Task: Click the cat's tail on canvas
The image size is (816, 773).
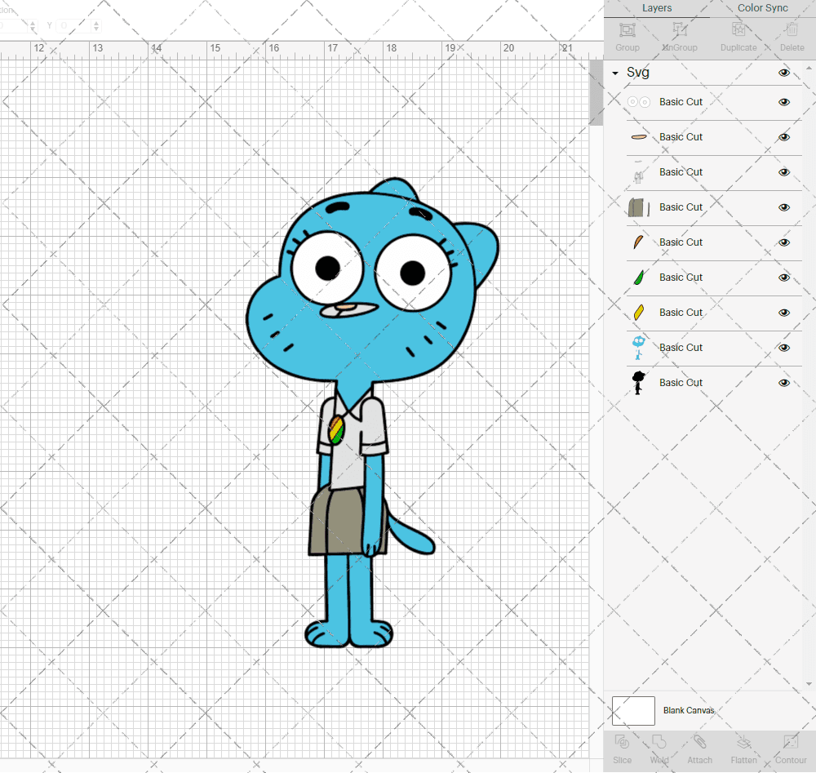Action: coord(411,534)
